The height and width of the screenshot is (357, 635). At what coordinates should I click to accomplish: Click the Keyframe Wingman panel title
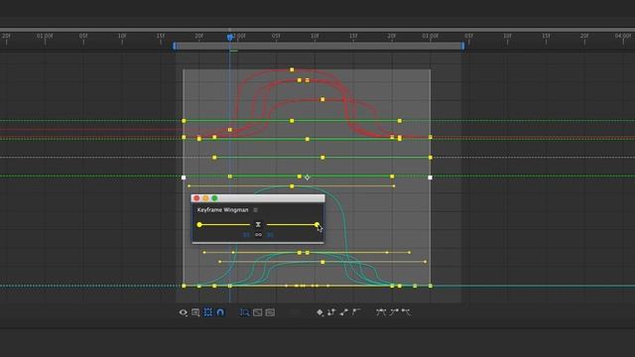222,209
